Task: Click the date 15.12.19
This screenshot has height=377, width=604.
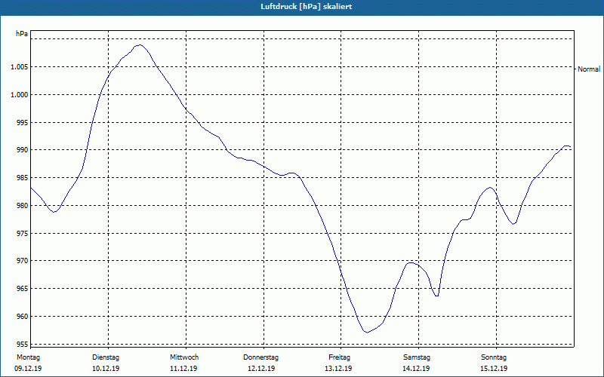Action: tap(494, 369)
